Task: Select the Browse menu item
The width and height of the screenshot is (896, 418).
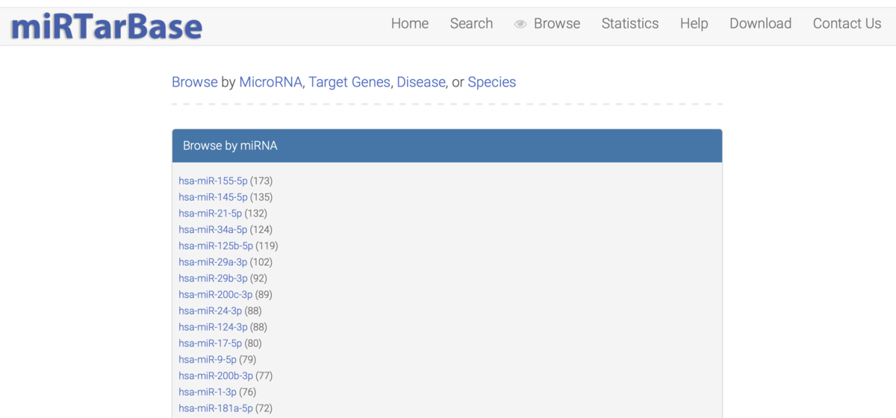Action: tap(557, 24)
